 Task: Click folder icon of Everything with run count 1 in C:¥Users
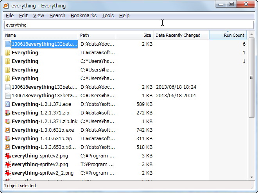pyautogui.click(x=7, y=61)
